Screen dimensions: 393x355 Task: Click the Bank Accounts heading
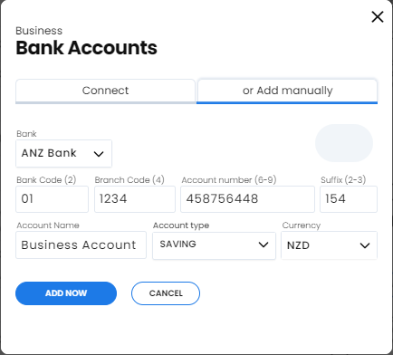point(87,48)
